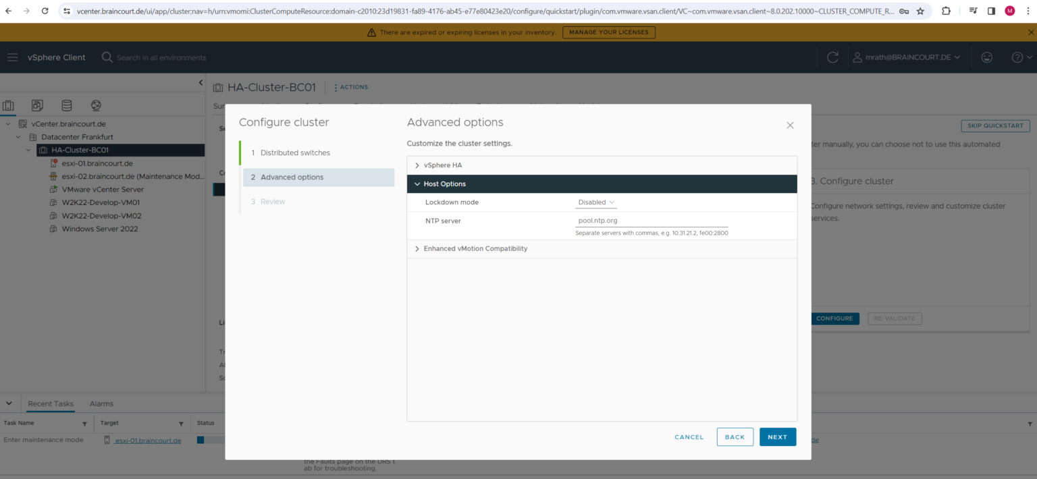Open the Lockdown mode dropdown
1037x479 pixels.
(x=595, y=202)
